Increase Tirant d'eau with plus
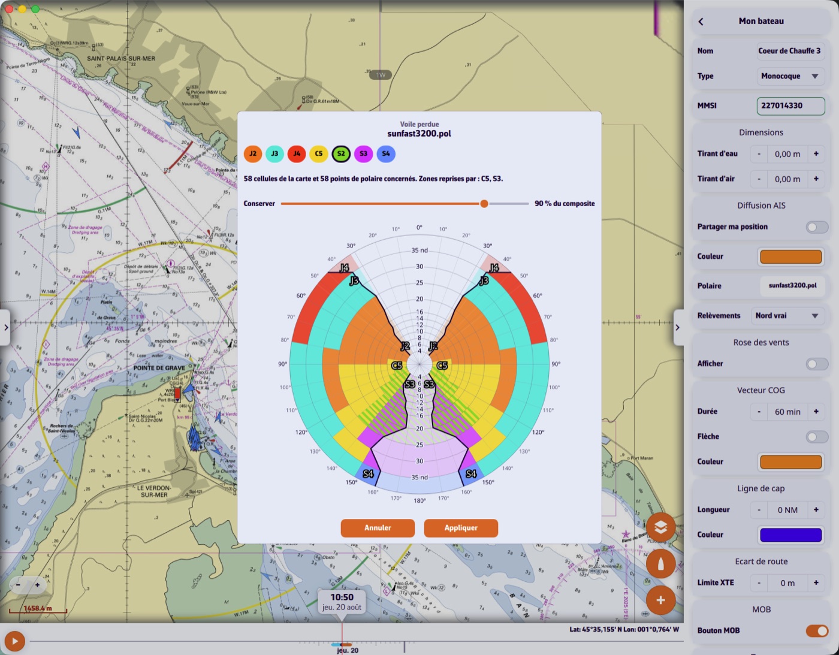Image resolution: width=839 pixels, height=655 pixels. [816, 154]
